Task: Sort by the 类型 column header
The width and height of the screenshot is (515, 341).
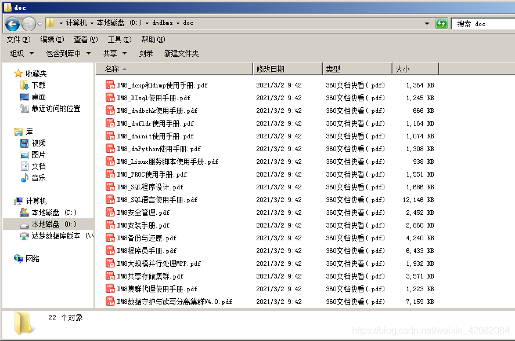Action: pyautogui.click(x=357, y=69)
